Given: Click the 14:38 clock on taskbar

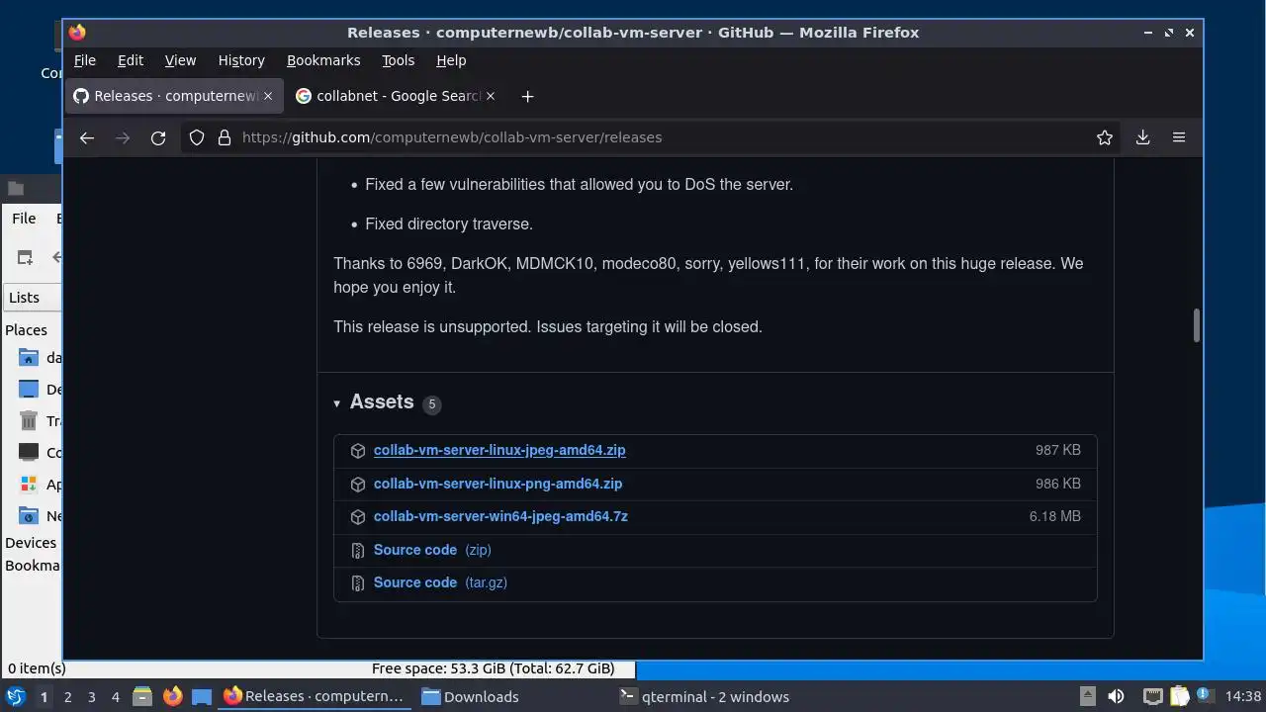Looking at the screenshot, I should (x=1243, y=696).
